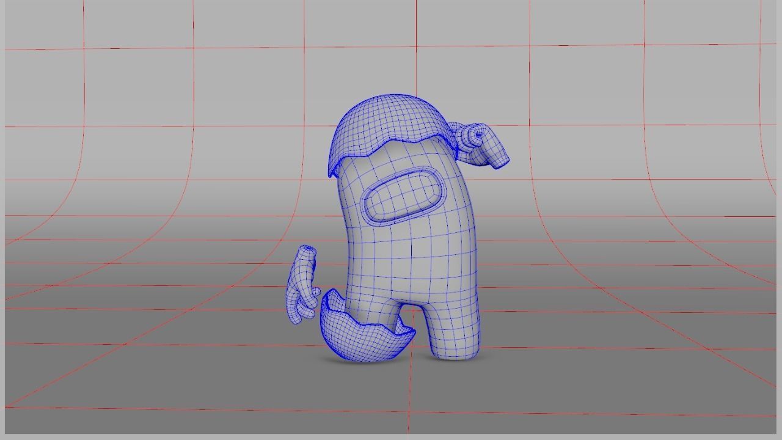This screenshot has width=782, height=440.
Task: Select the crewmate visor mesh
Action: tap(403, 196)
